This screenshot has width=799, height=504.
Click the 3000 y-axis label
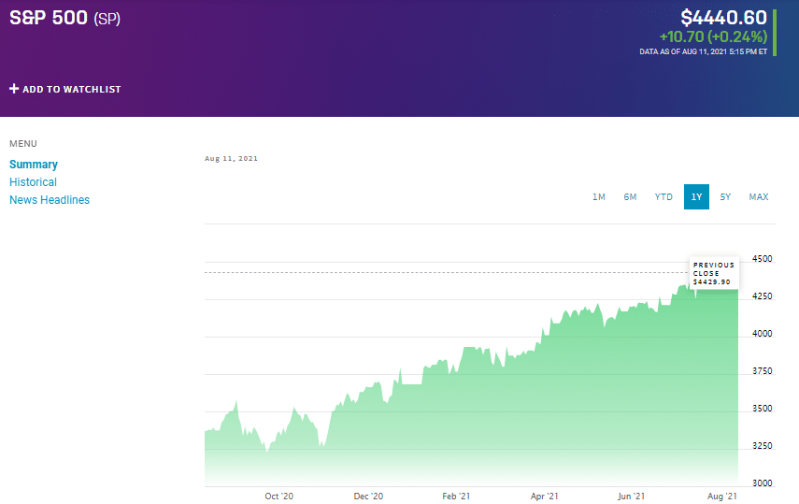click(x=763, y=483)
